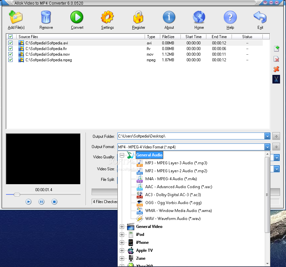This screenshot has height=267, width=286.
Task: Sort by the Source Files column header
Action: (x=80, y=37)
